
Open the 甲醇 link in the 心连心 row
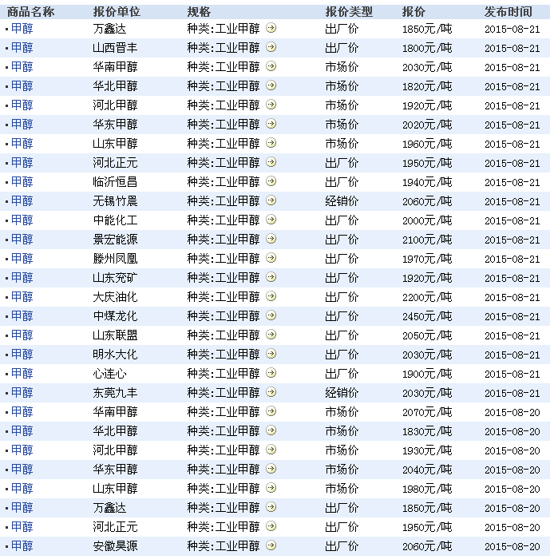(x=22, y=374)
